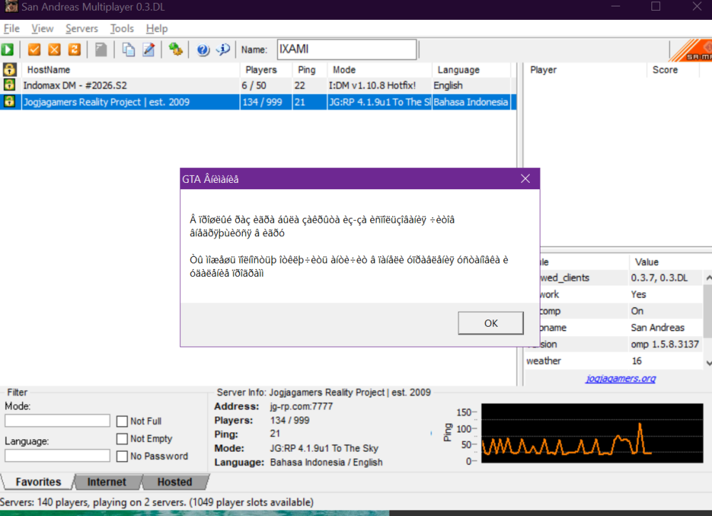Switch to the Hosted tab
Viewport: 712px width, 516px height.
(175, 482)
